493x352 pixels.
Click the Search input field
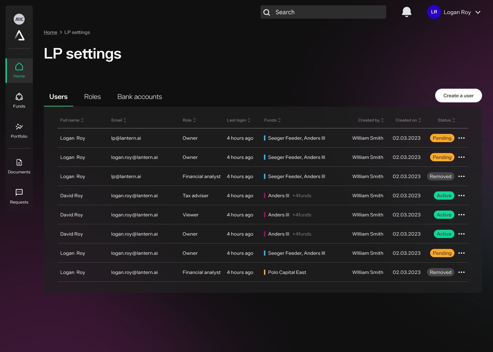(x=323, y=12)
